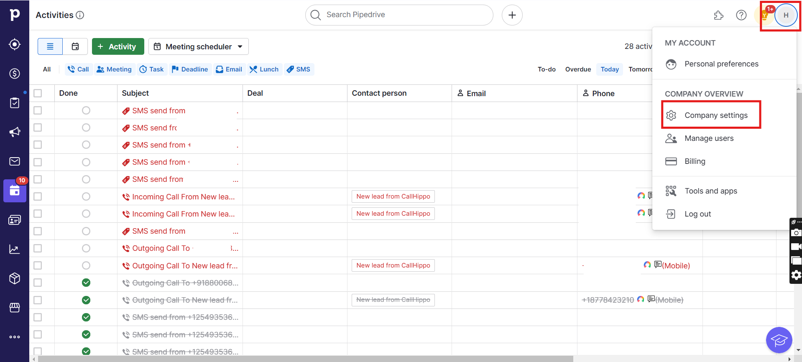Open the Mail envelope sidebar icon
This screenshot has height=362, width=802.
tap(15, 161)
